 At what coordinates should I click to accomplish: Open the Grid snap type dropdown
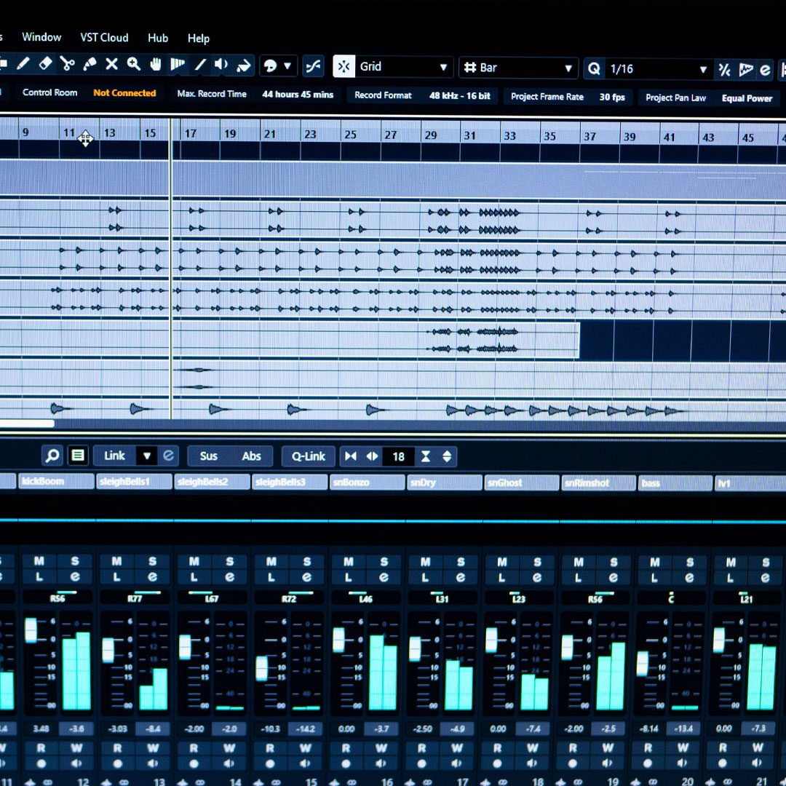click(x=404, y=67)
